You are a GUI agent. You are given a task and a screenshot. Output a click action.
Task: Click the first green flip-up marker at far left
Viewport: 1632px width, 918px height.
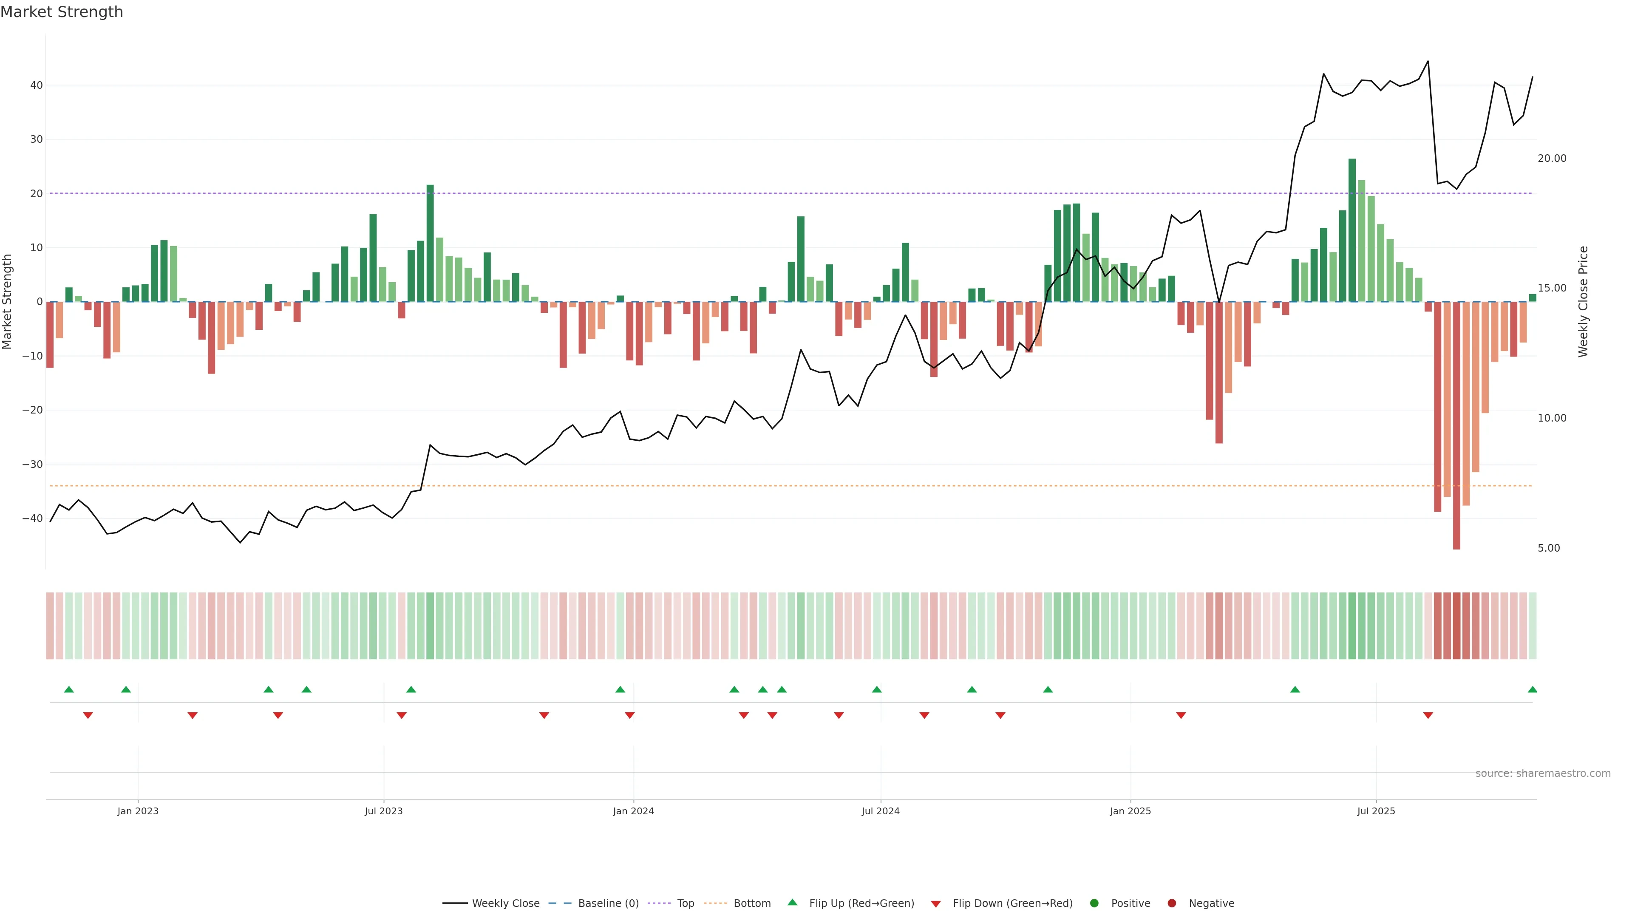69,689
